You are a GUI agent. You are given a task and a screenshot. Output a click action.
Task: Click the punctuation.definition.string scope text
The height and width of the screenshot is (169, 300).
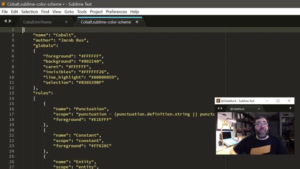tap(153, 114)
